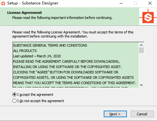Image resolution: width=157 pixels, height=121 pixels.
Task: Click the license scrollbar up arrow
Action: (141, 45)
